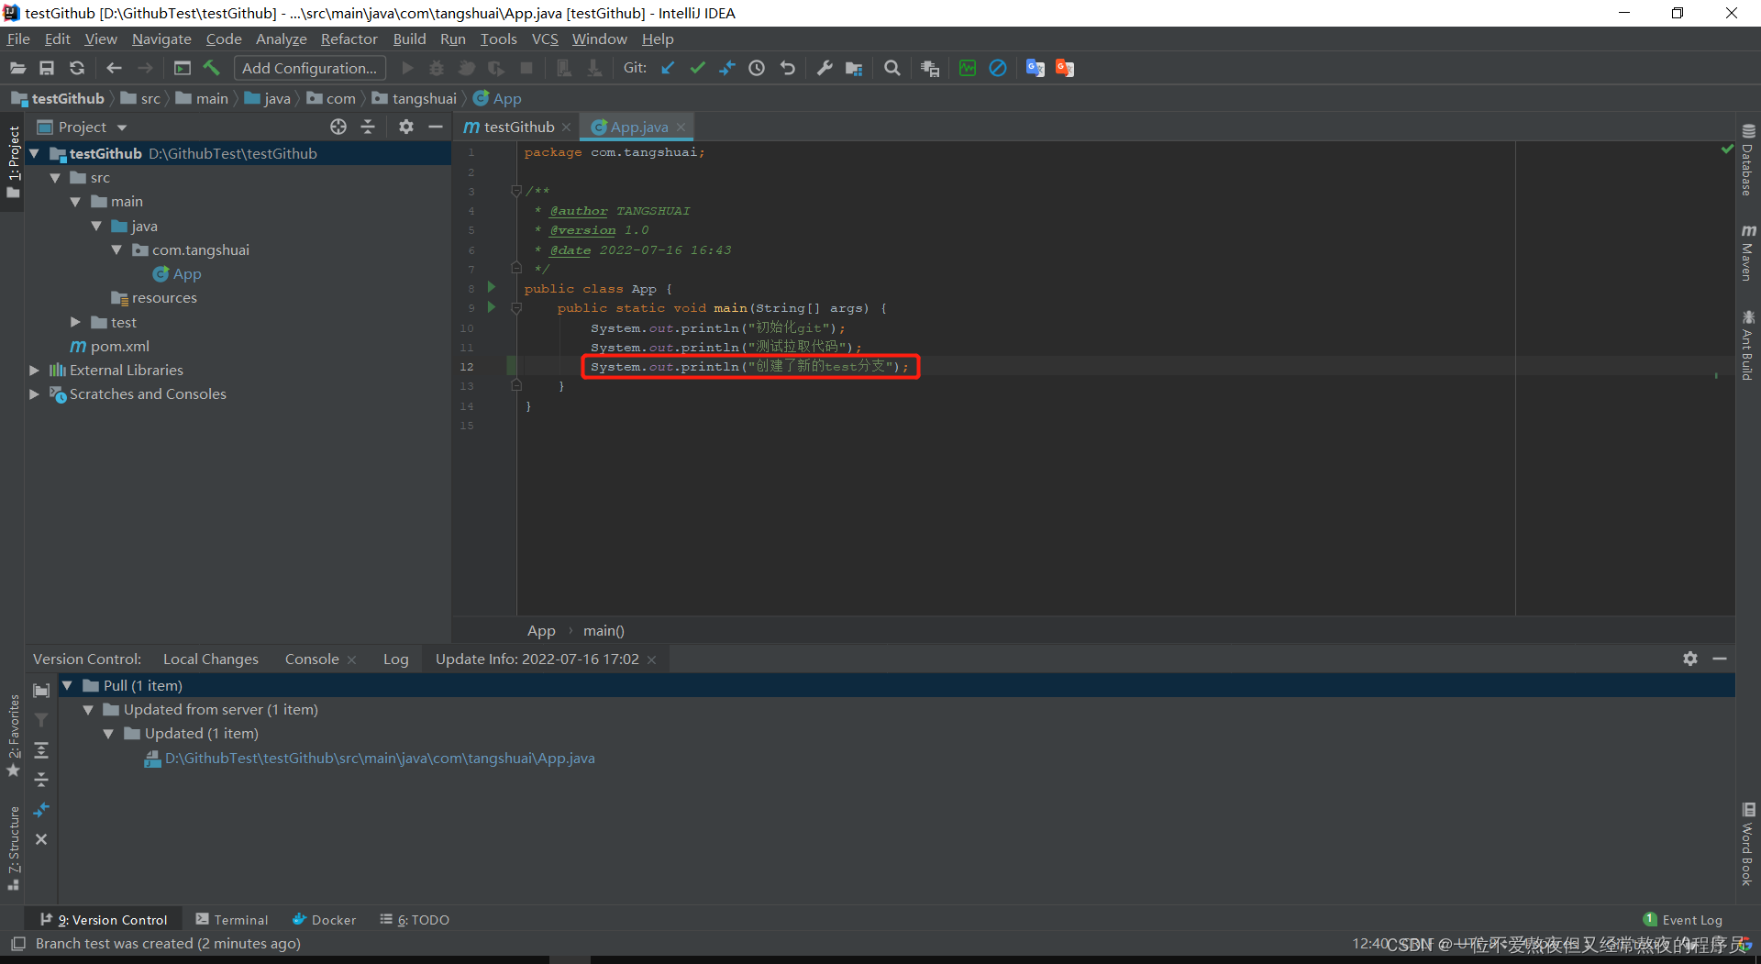This screenshot has height=964, width=1761.
Task: Close the Update Info tab
Action: click(x=652, y=659)
